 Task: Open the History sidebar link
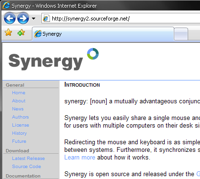pyautogui.click(x=20, y=133)
